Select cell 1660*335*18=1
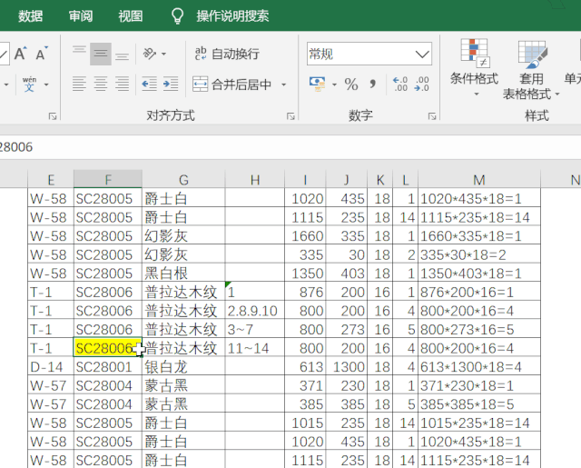This screenshot has width=581, height=468. click(479, 235)
